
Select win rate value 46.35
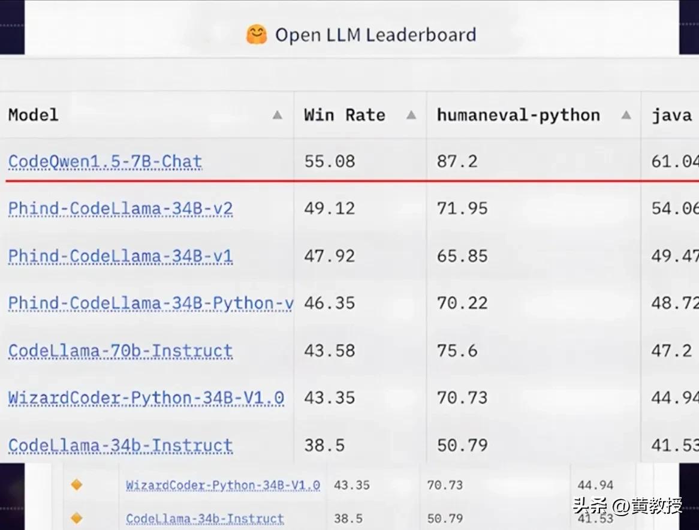(x=330, y=303)
